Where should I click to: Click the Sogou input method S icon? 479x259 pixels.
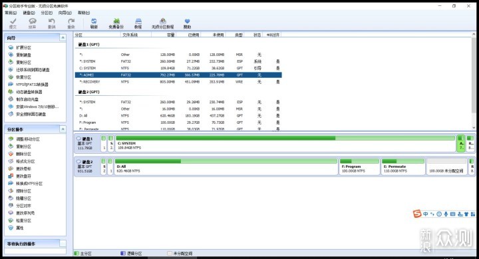(417, 214)
